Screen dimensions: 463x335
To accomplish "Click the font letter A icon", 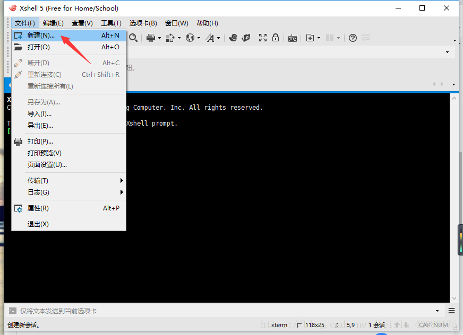I will point(210,38).
